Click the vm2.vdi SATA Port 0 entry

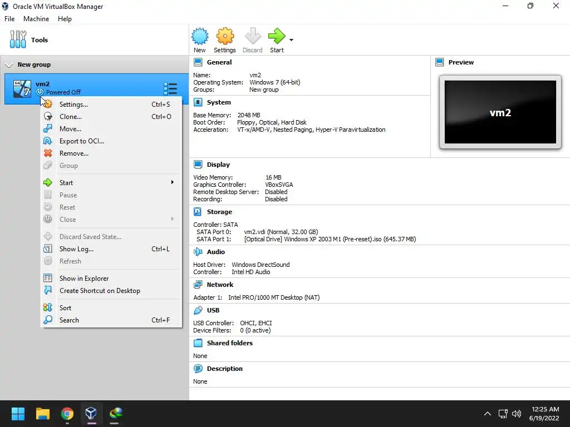(x=281, y=232)
